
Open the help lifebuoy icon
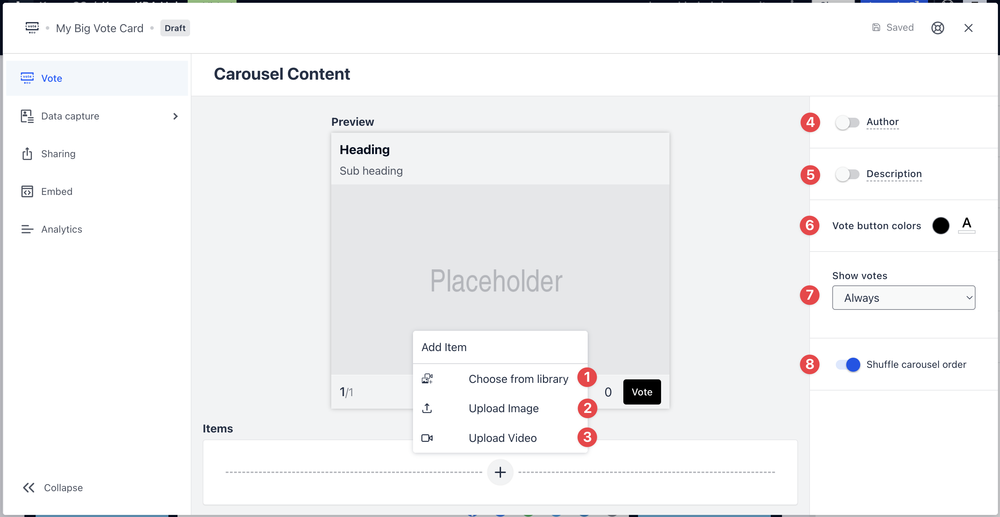pos(937,28)
